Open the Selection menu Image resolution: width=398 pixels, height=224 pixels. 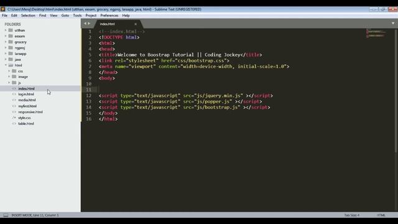click(x=28, y=16)
